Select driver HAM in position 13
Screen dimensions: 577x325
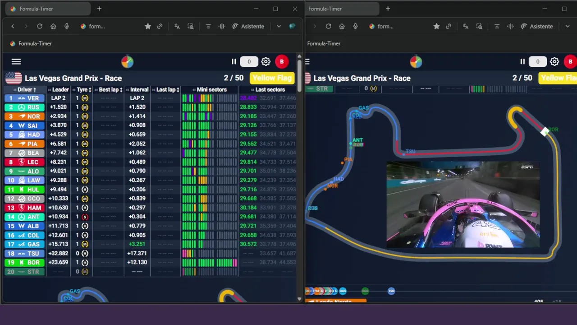coord(25,208)
